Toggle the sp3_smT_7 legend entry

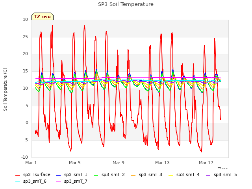click(72, 182)
